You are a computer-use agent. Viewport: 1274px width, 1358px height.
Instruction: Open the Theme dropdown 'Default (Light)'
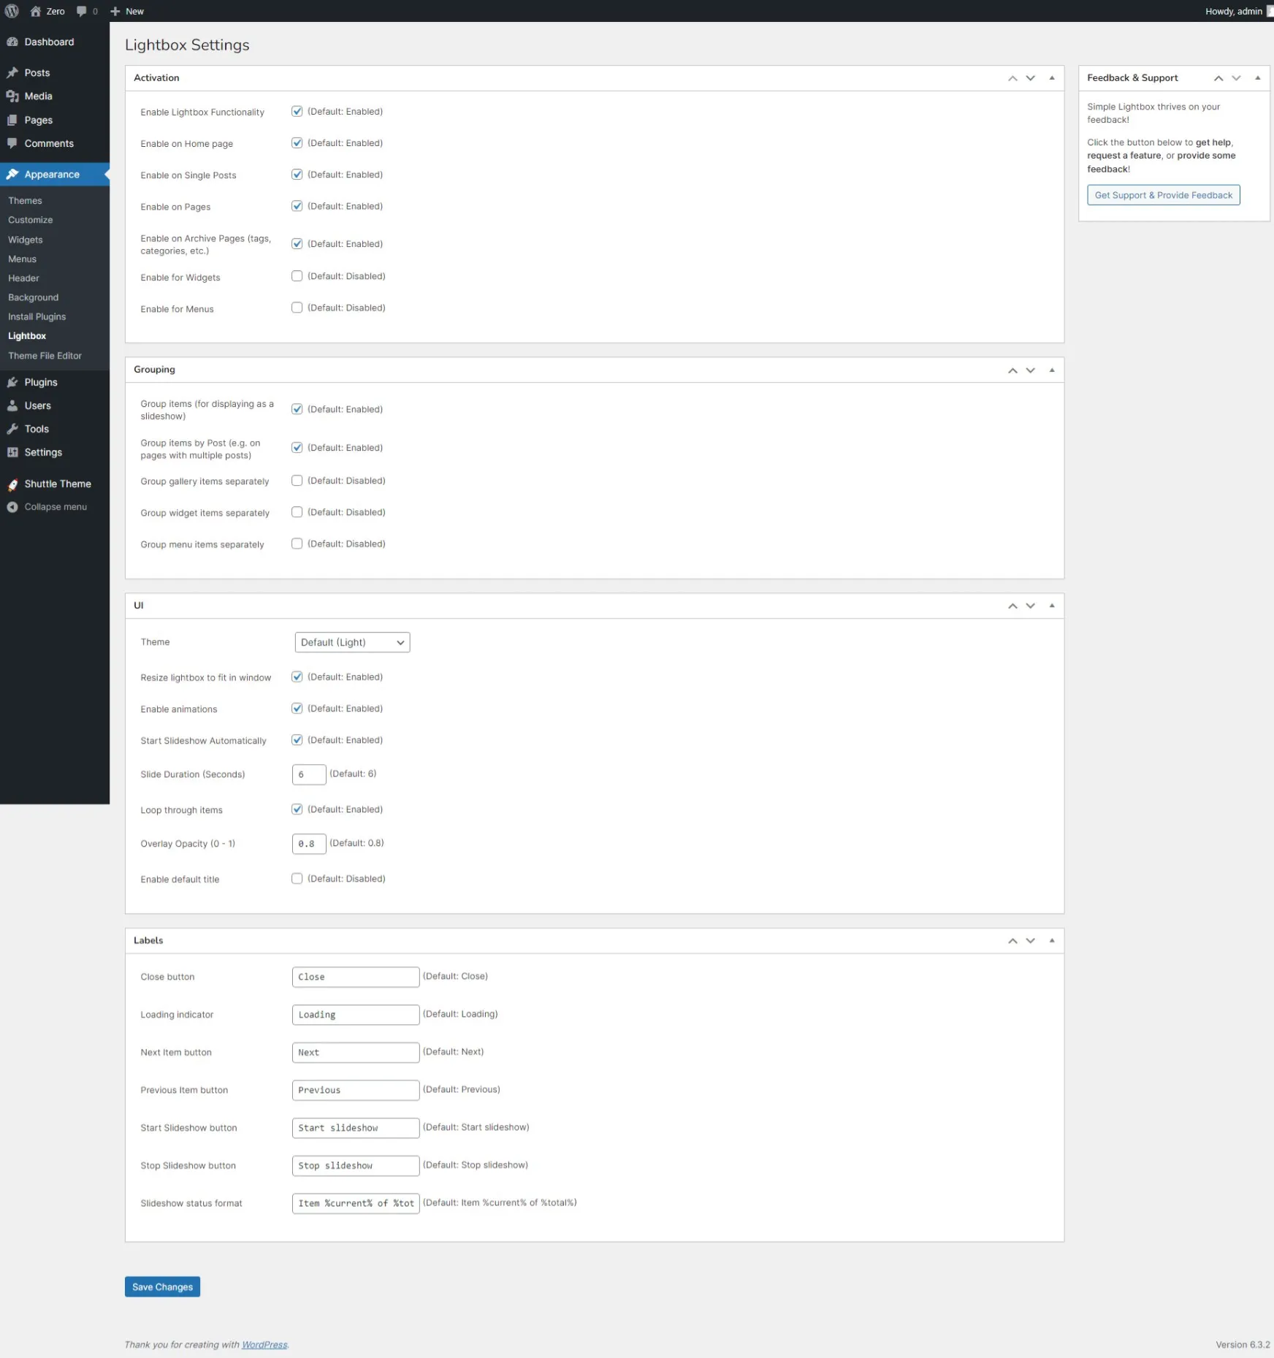pos(352,642)
